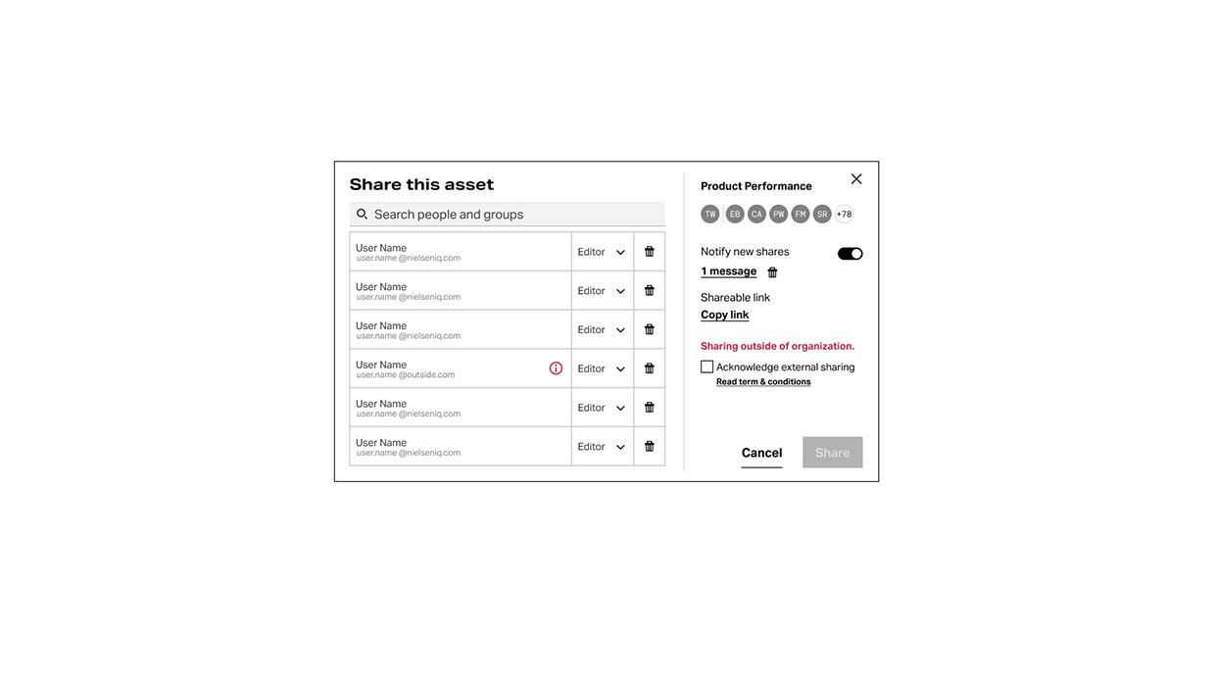
Task: Remove the second user via trash icon
Action: click(x=649, y=291)
